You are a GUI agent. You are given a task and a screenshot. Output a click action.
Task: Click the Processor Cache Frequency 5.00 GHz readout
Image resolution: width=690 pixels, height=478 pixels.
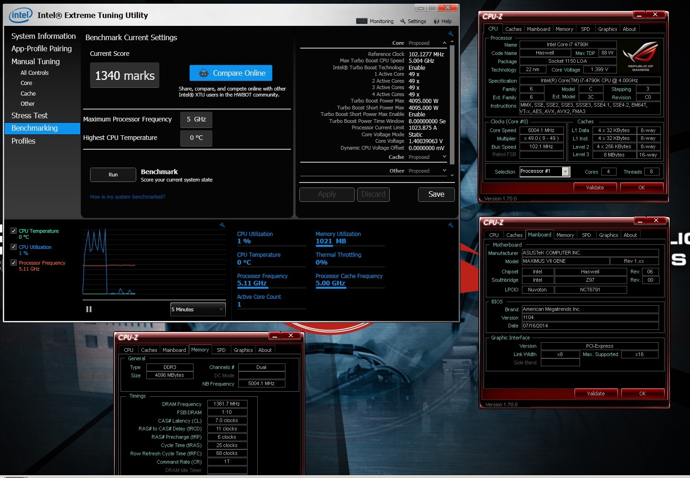coord(330,283)
